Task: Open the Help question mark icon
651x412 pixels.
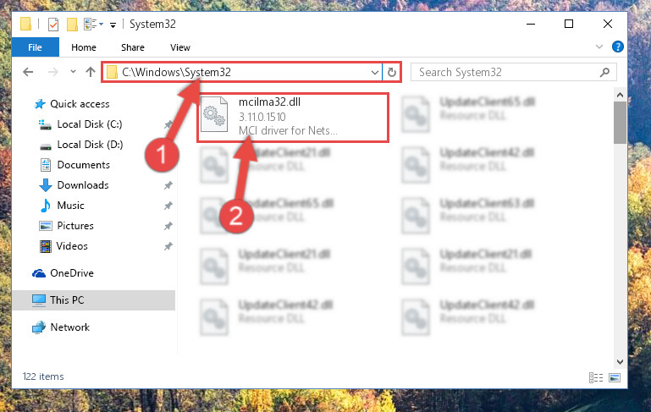Action: click(617, 47)
